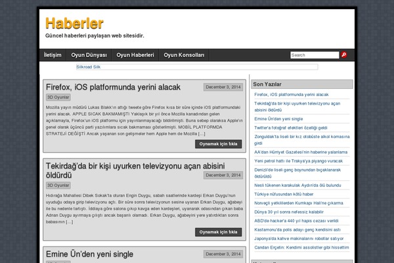The image size is (394, 263).
Task: Click Oynamak için tıkla under Tekirdağ article
Action: [x=219, y=232]
